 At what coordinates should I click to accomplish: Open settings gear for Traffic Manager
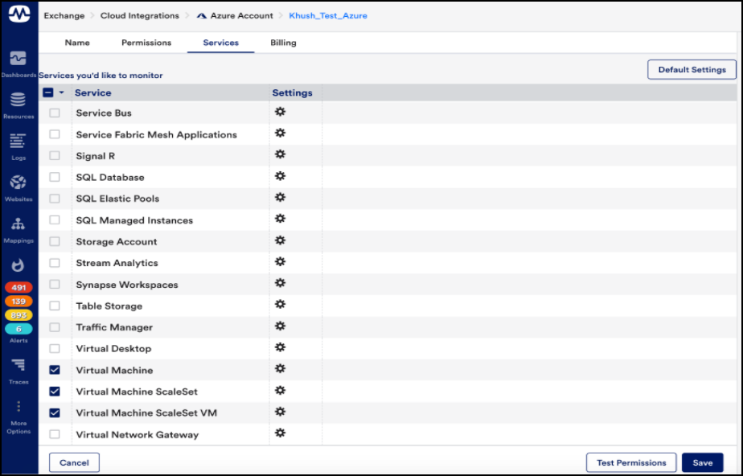coord(280,326)
